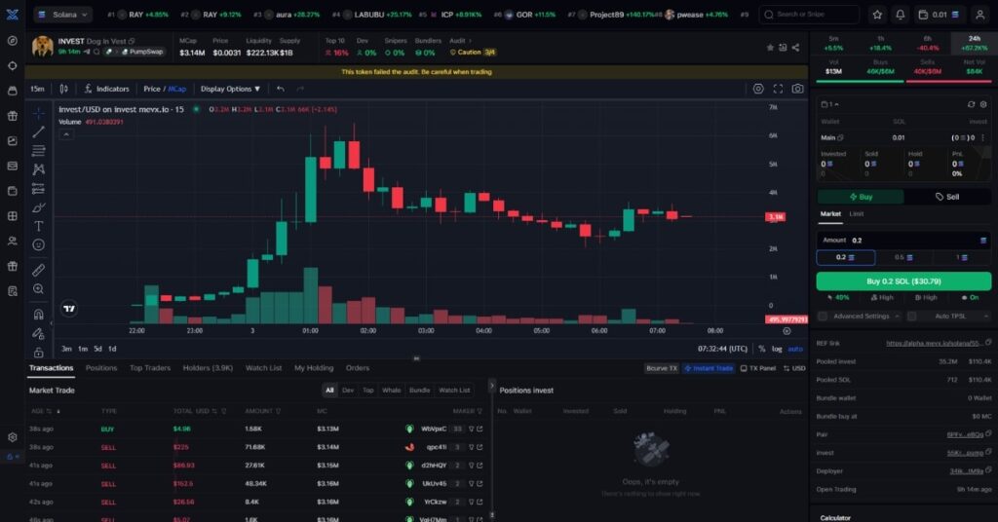Tick the Advanced Settings checkbox

[x=823, y=316]
